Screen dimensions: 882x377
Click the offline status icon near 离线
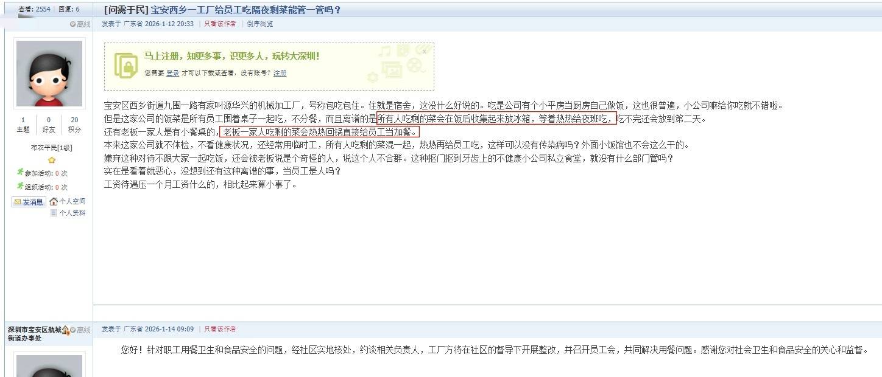(x=72, y=24)
